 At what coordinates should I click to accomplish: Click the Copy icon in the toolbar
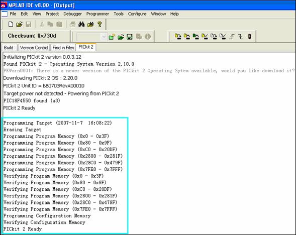click(50, 24)
